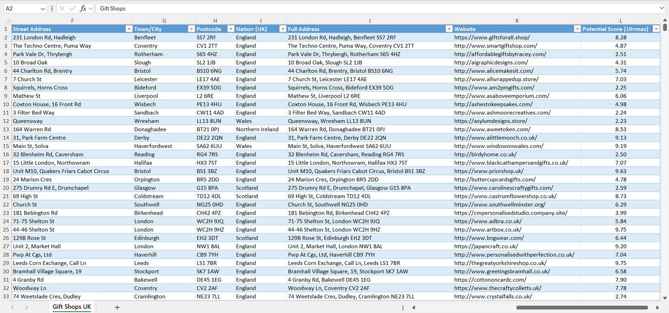Click the previous sheet navigation arrow

coord(13,307)
